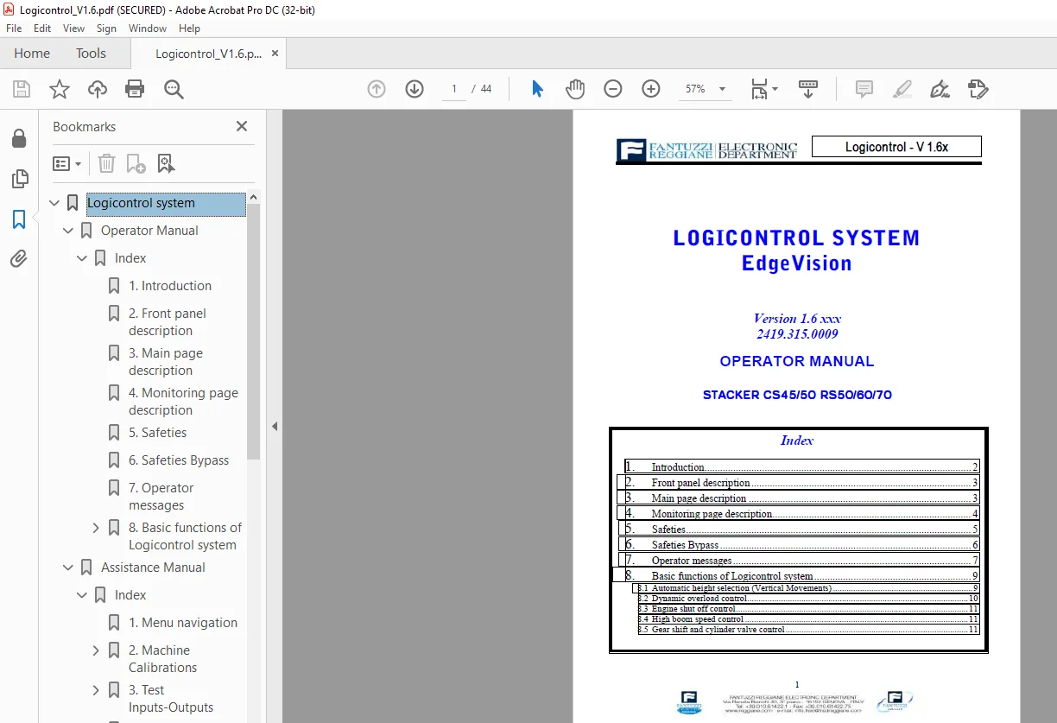Zoom in with the plus icon
The height and width of the screenshot is (723, 1057).
[x=651, y=89]
